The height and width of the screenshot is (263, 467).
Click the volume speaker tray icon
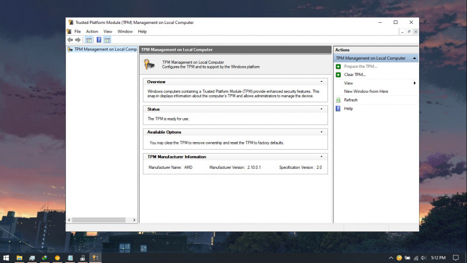tap(424, 258)
